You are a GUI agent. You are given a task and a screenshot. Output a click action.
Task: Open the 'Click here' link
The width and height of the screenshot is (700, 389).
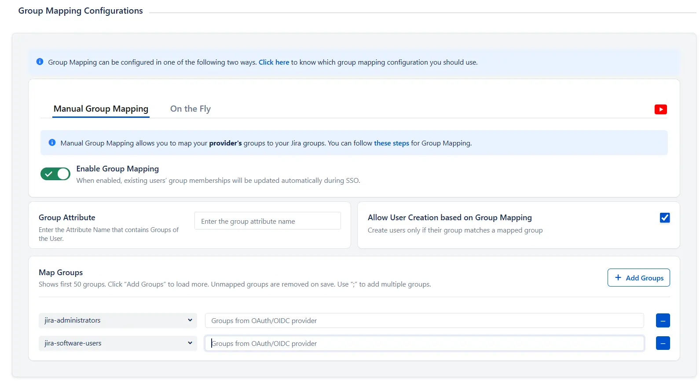tap(274, 62)
